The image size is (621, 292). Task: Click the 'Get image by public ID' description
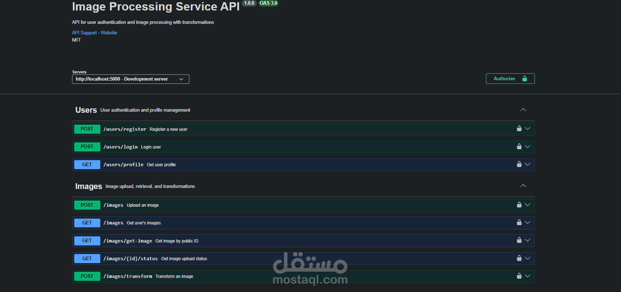pyautogui.click(x=177, y=241)
